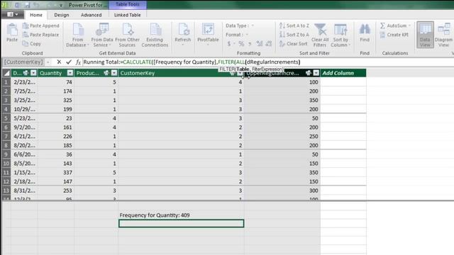This screenshot has height=255, width=454.
Task: Sort Z to A
Action: pyautogui.click(x=294, y=35)
